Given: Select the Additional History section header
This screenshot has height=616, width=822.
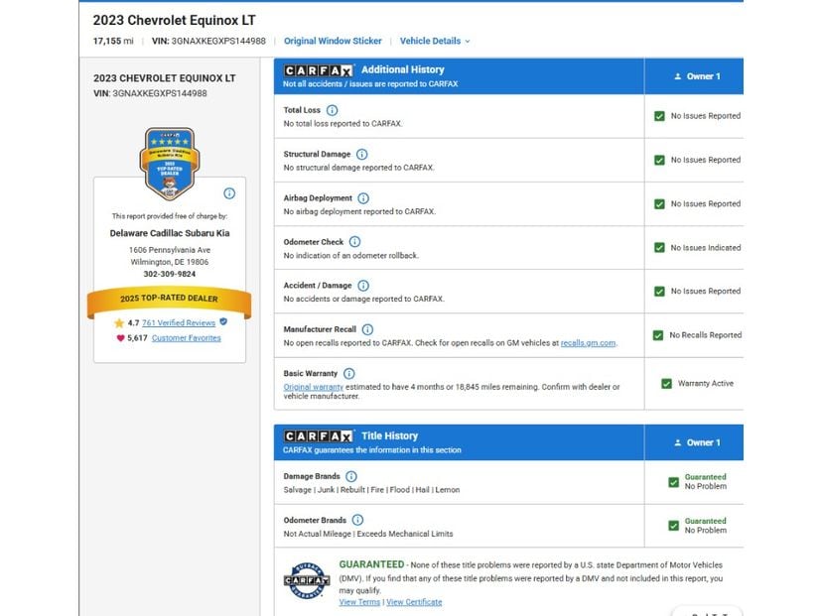Looking at the screenshot, I should point(459,76).
